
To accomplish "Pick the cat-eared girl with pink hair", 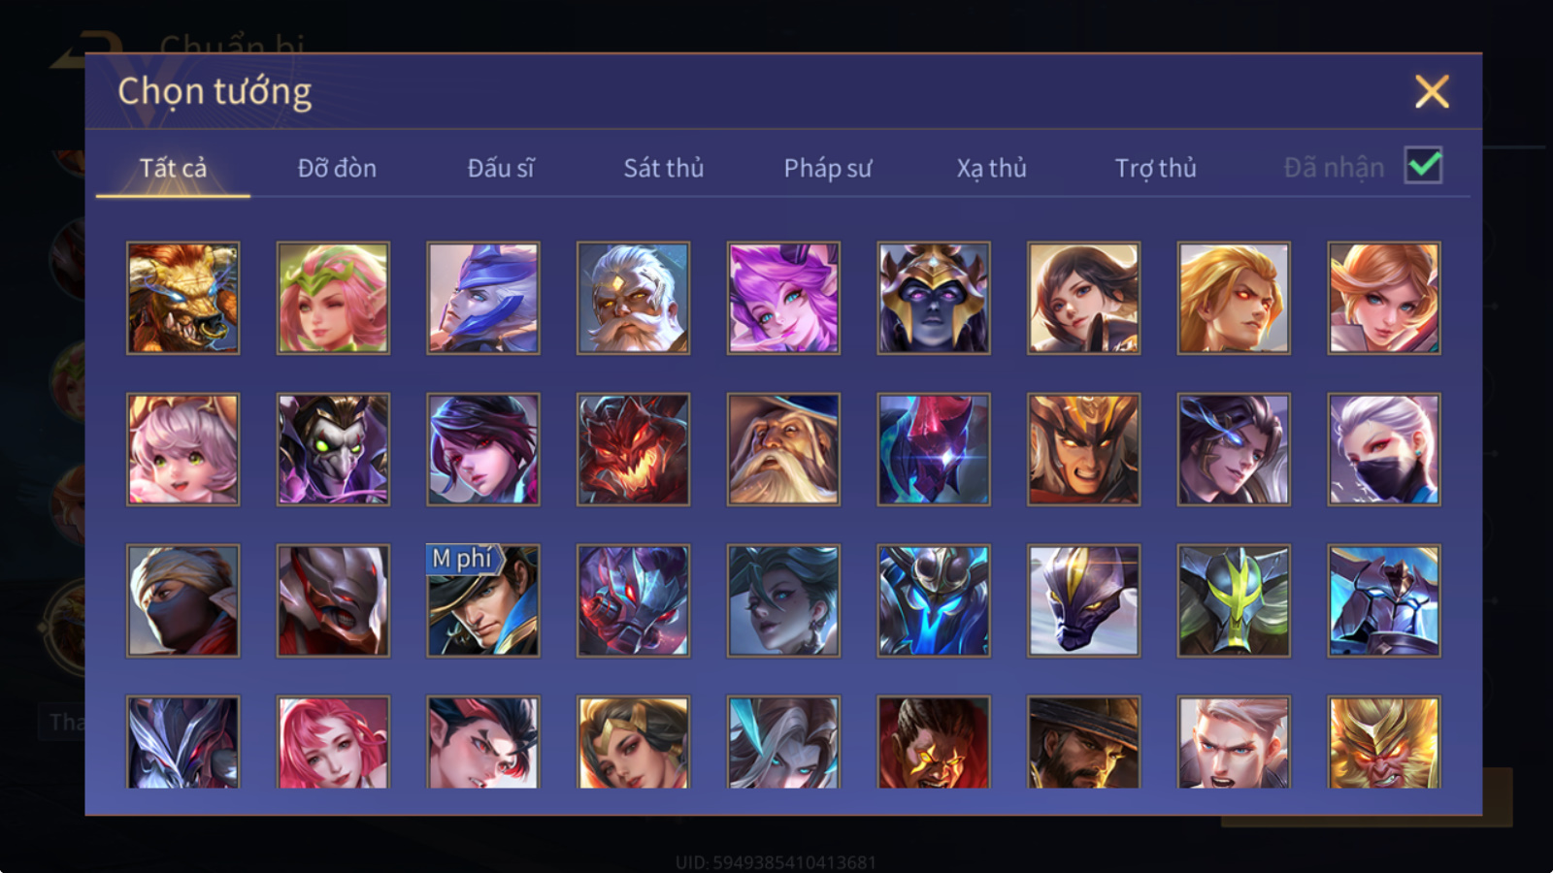I will tap(182, 449).
